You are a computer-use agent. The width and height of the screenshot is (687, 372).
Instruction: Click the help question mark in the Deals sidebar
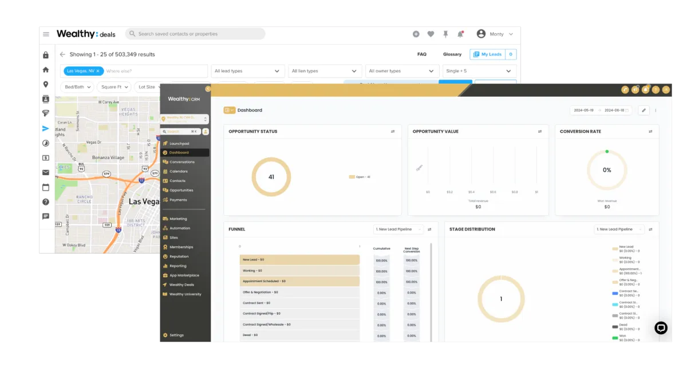click(46, 202)
